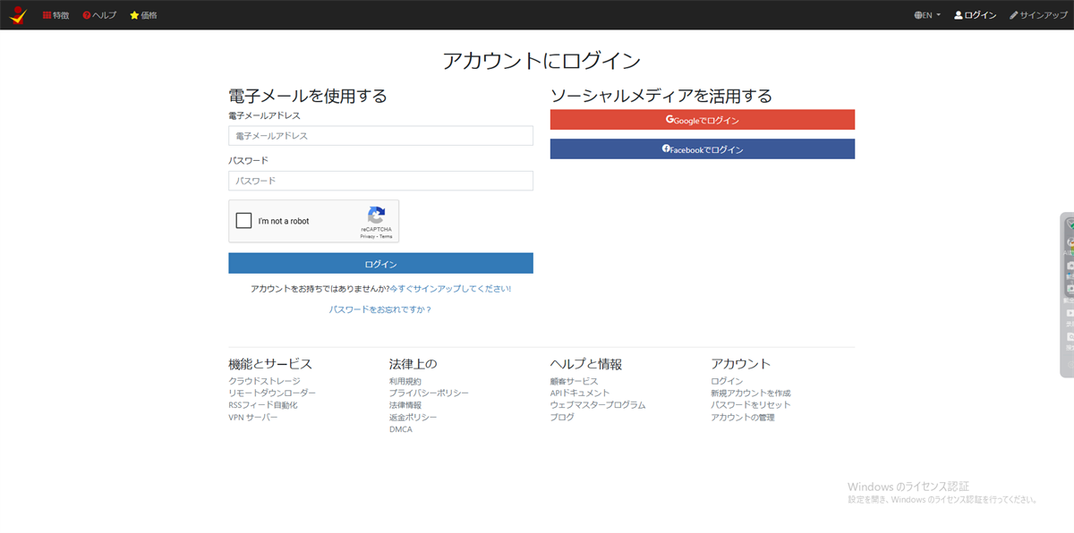The image size is (1074, 533).
Task: Open the 返金ポリシー footer link
Action: pos(413,417)
